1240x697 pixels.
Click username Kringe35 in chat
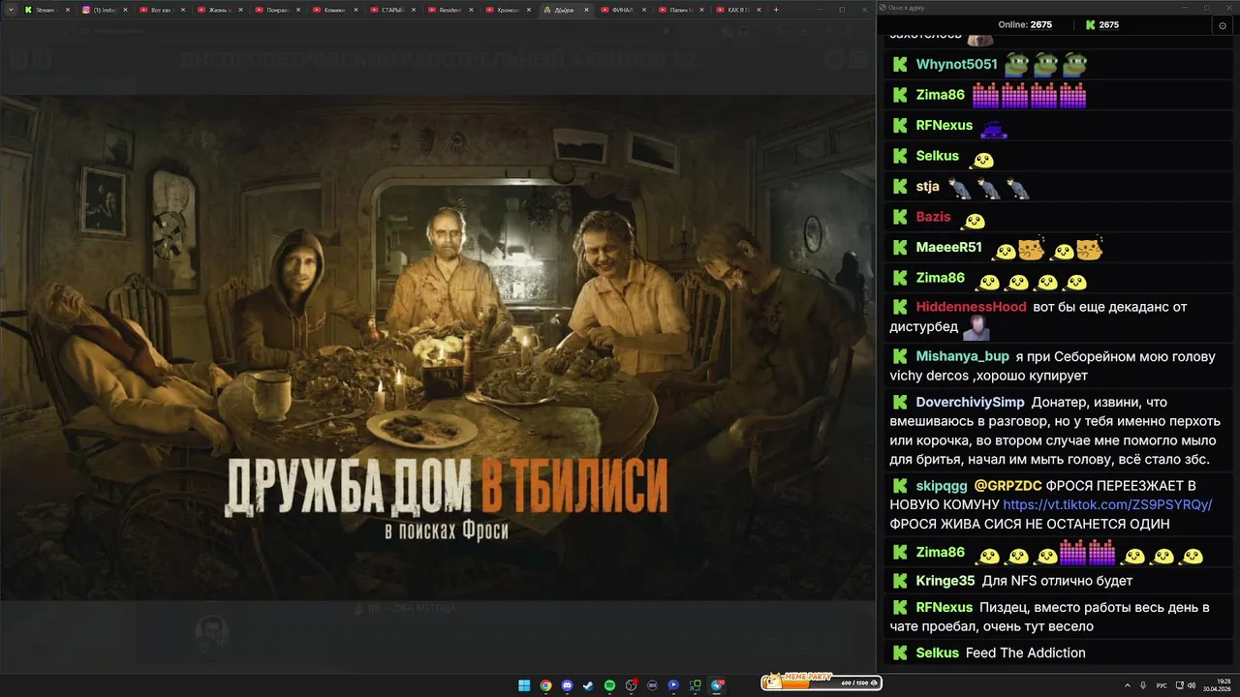pyautogui.click(x=945, y=581)
